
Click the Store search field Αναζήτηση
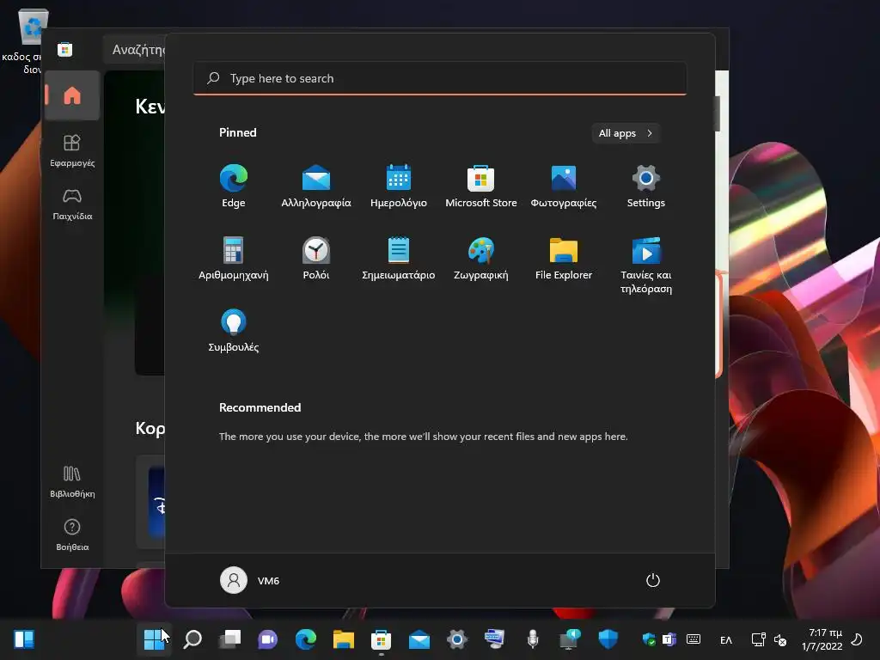click(x=135, y=49)
